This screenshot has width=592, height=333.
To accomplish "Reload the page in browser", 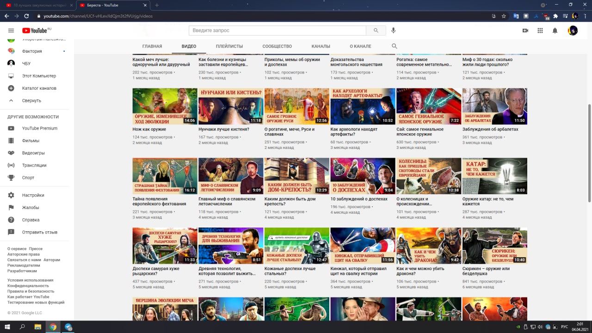I will [x=26, y=16].
